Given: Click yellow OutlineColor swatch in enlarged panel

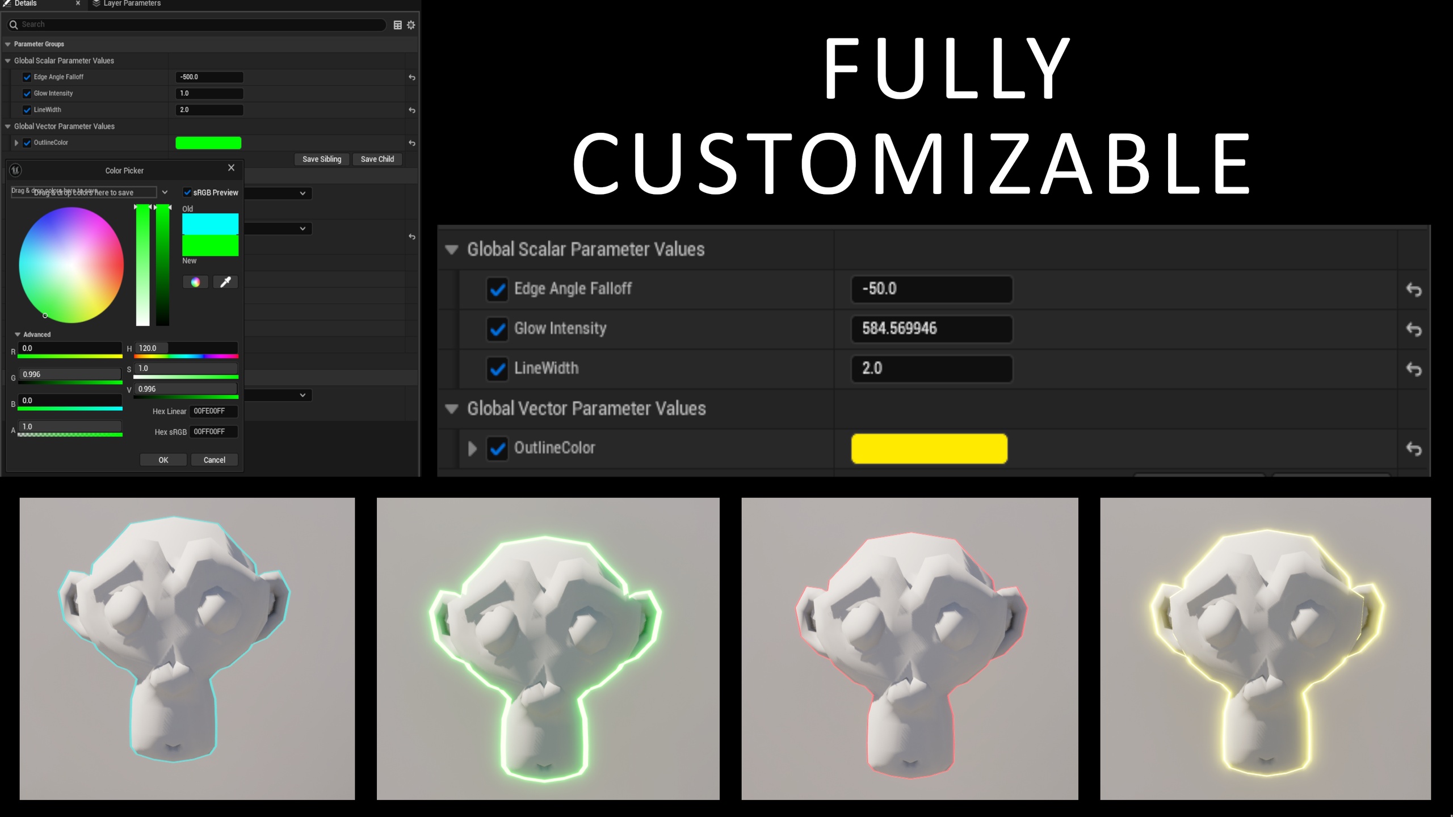Looking at the screenshot, I should pos(929,449).
